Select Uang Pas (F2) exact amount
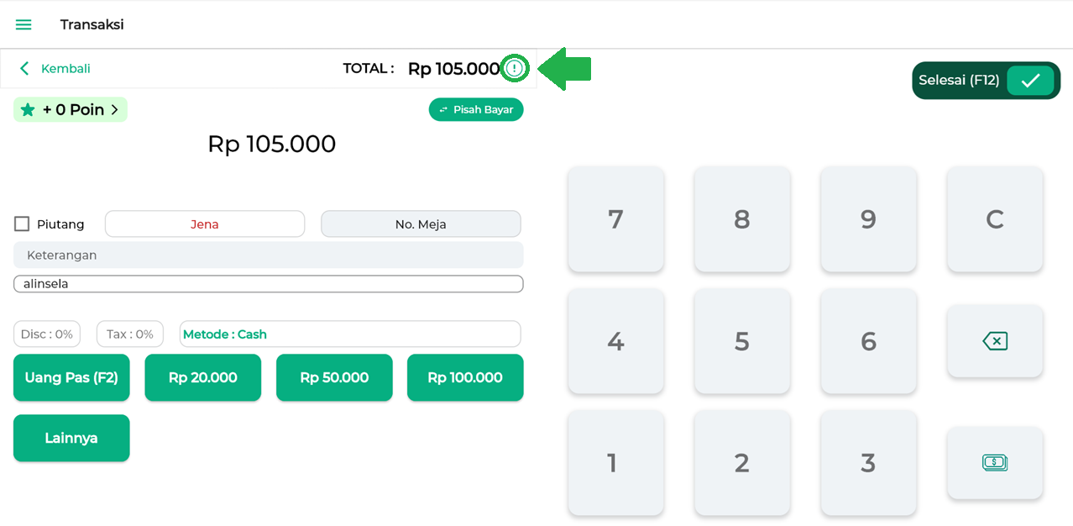The width and height of the screenshot is (1073, 526). point(71,378)
